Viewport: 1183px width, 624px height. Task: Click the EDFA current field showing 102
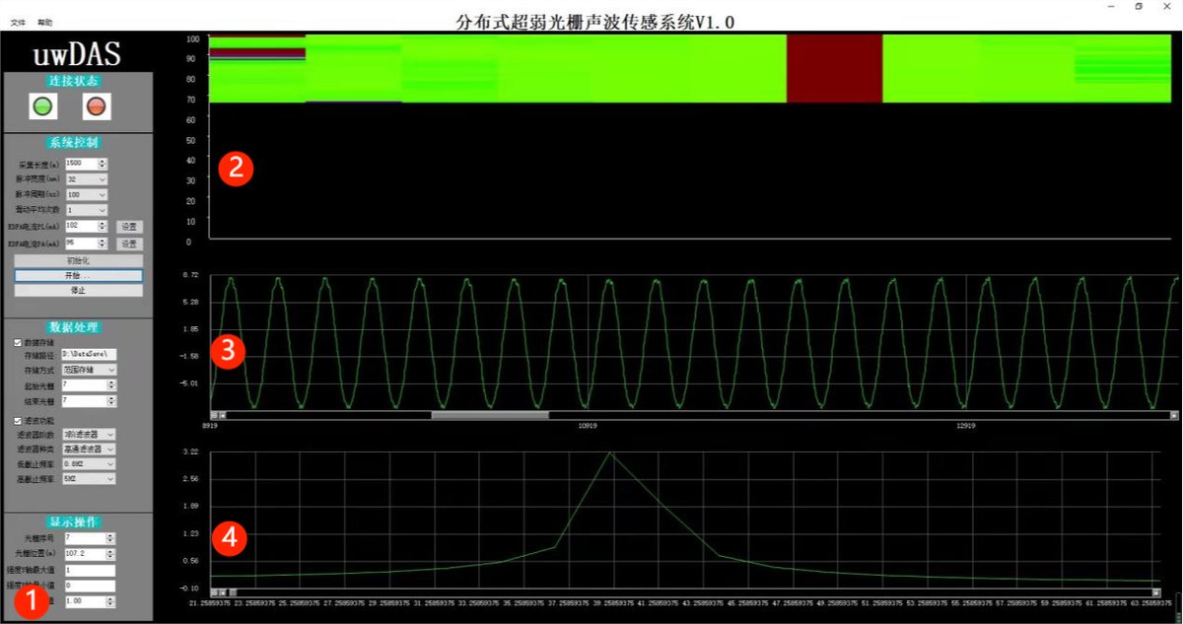coord(81,226)
